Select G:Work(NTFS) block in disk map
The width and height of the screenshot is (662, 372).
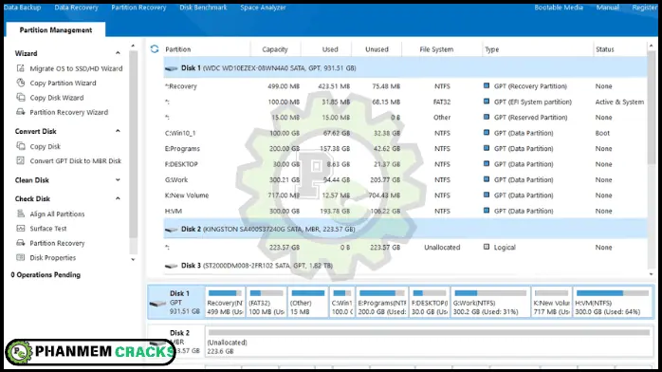coord(490,303)
